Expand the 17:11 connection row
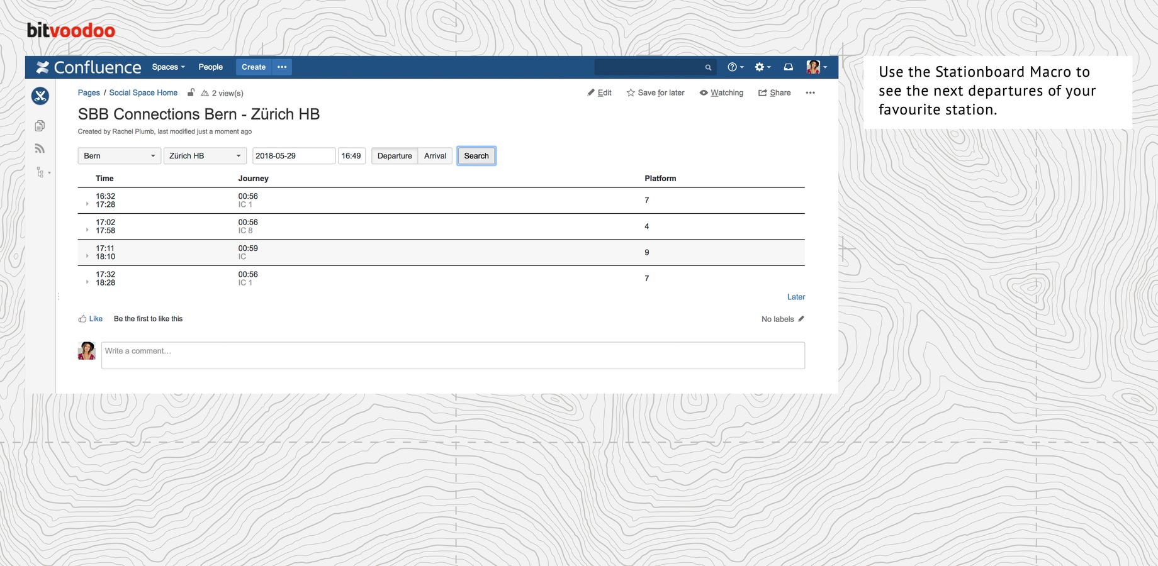This screenshot has width=1158, height=566. click(x=87, y=256)
